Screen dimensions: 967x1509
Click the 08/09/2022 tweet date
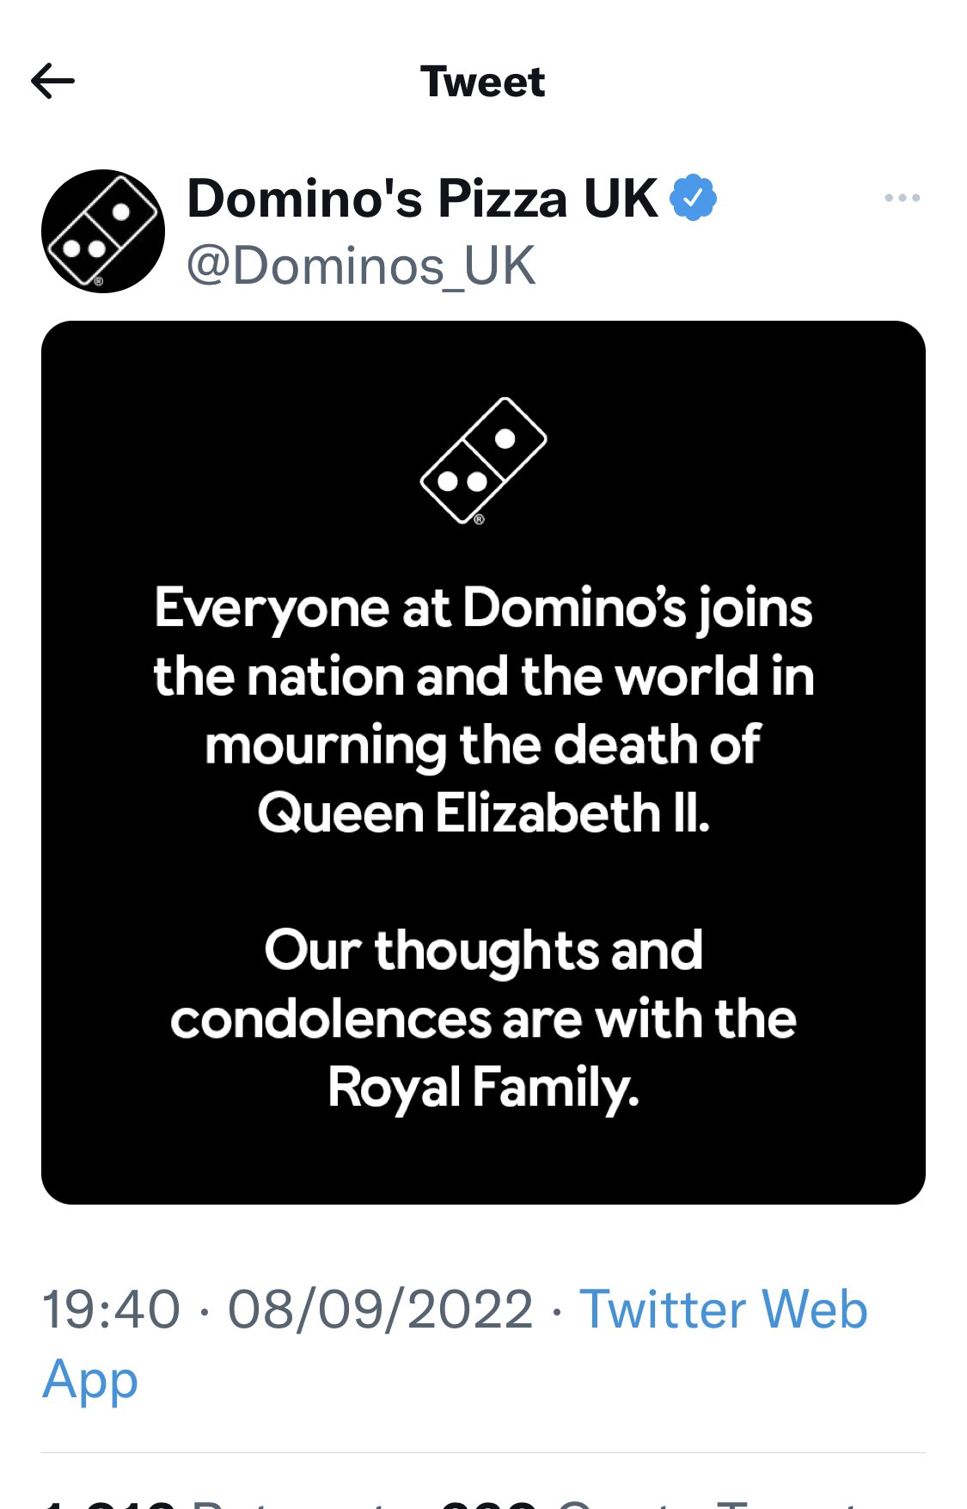[380, 1310]
